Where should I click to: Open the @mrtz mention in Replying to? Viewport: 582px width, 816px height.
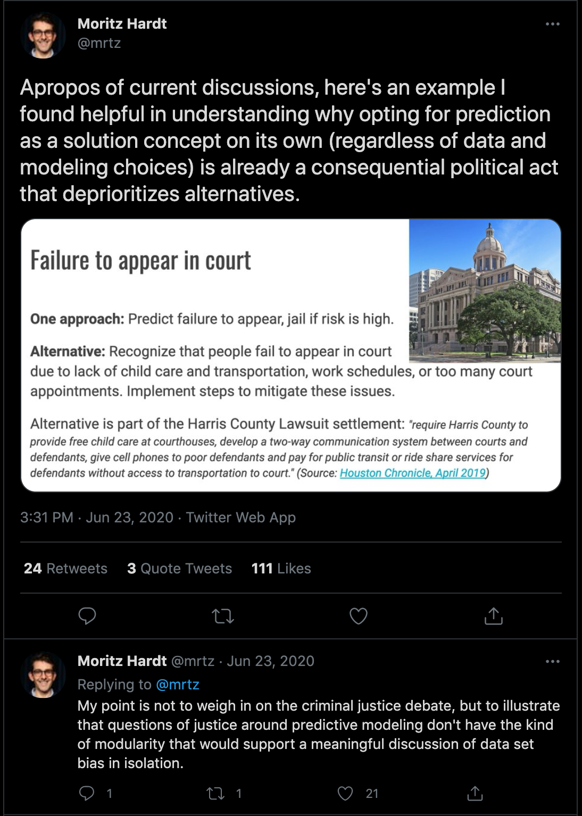pos(178,684)
